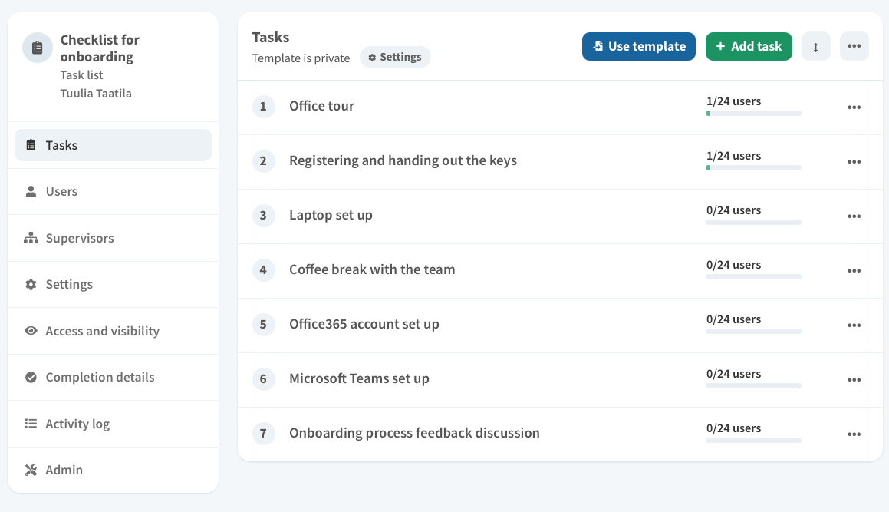The height and width of the screenshot is (512, 889).
Task: Open template Settings chip
Action: click(395, 56)
